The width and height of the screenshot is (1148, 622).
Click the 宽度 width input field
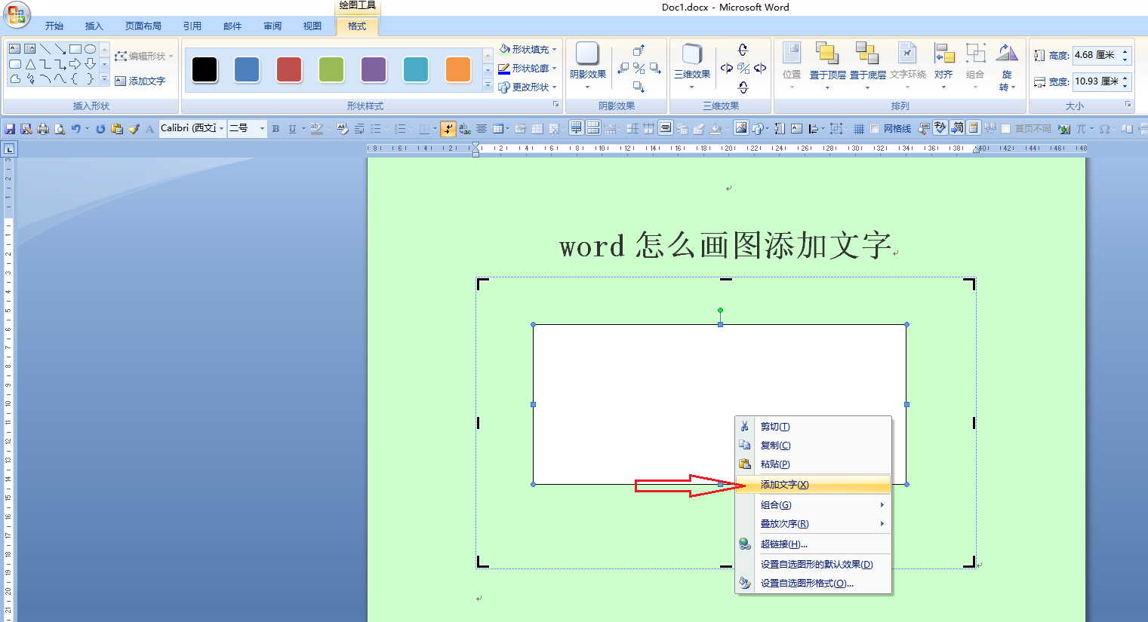(x=1095, y=81)
